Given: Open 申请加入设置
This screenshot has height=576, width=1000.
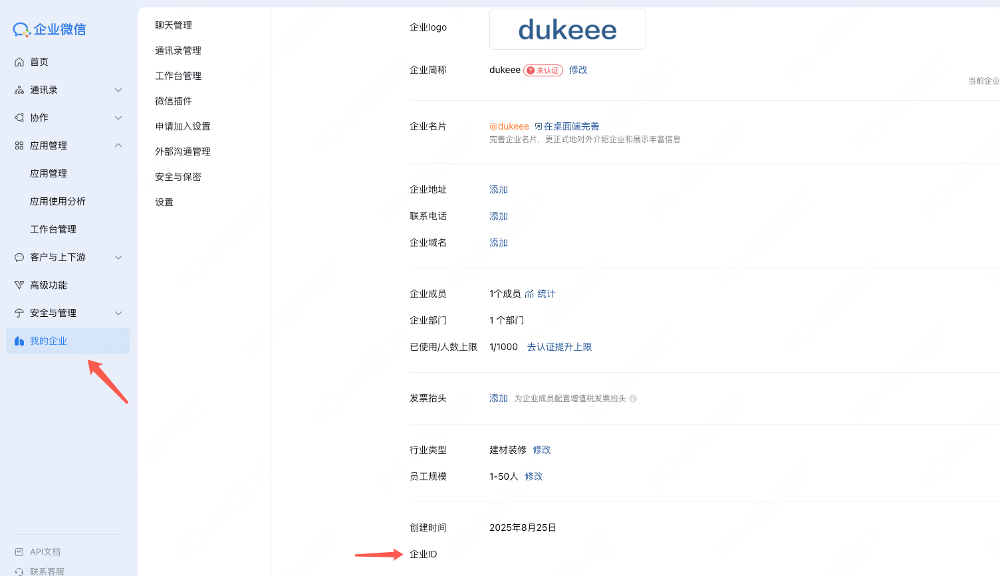Looking at the screenshot, I should (183, 126).
